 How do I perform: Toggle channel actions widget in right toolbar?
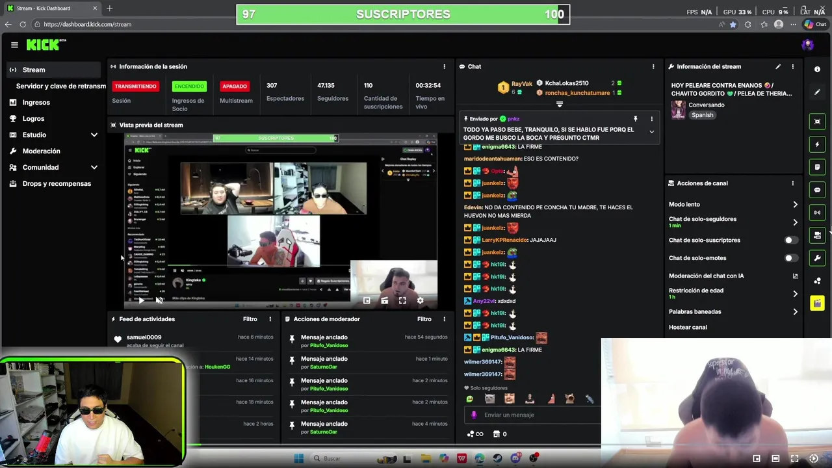817,235
